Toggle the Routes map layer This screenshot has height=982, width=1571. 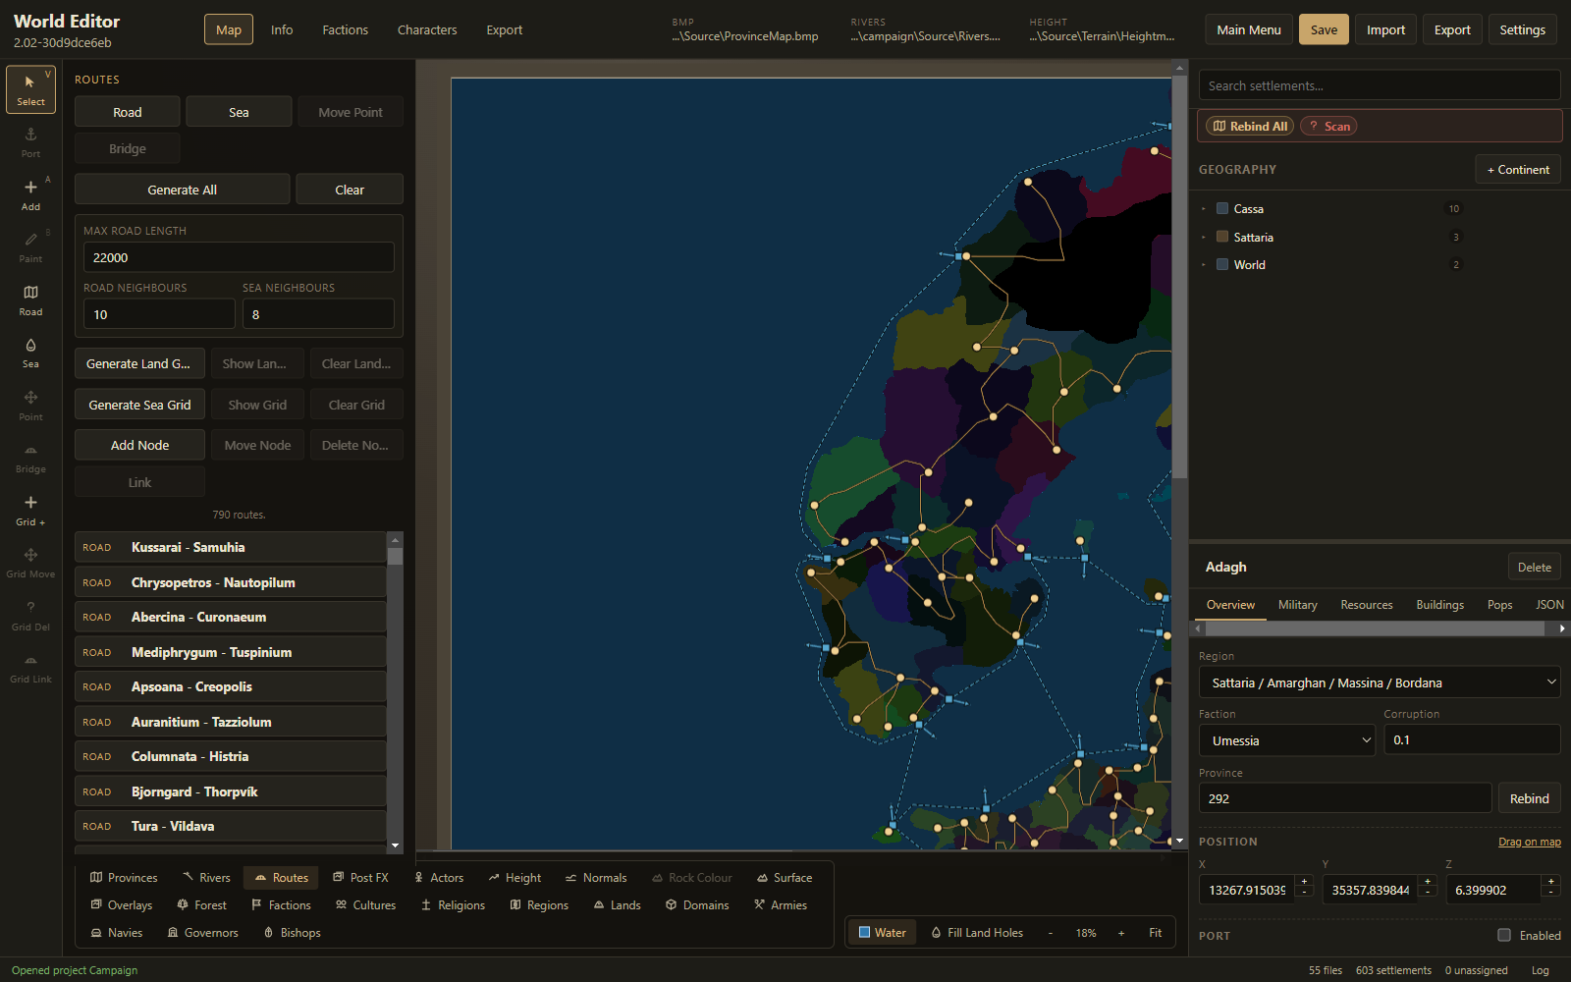(281, 878)
